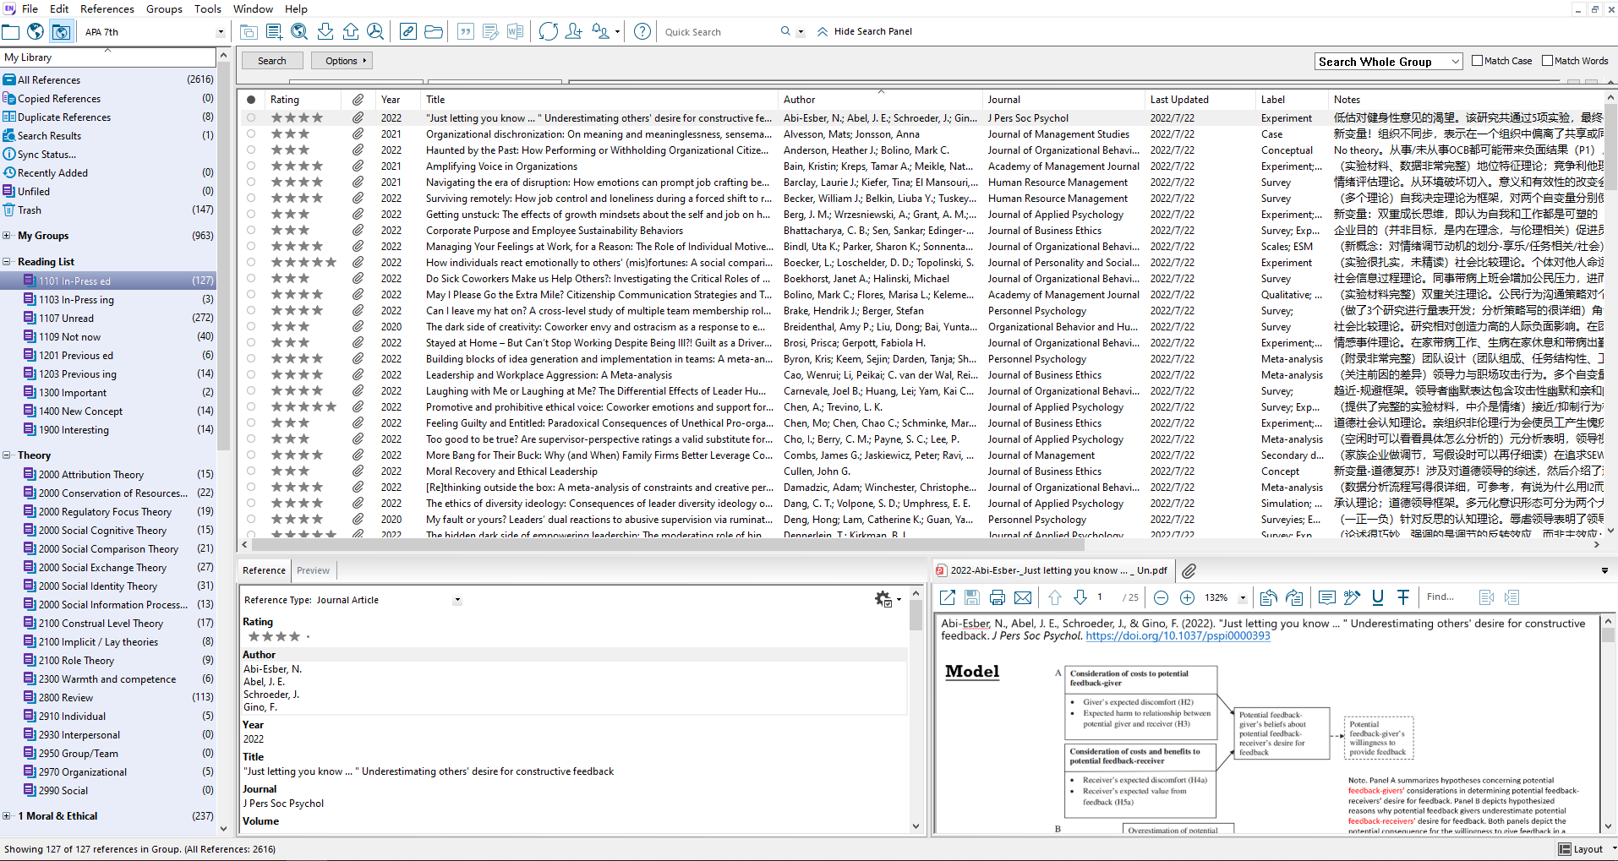1618x861 pixels.
Task: Click the Export references icon
Action: (x=350, y=32)
